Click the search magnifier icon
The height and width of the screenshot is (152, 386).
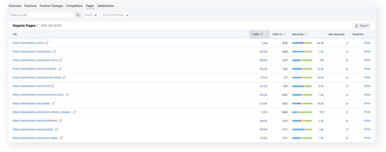[78, 15]
